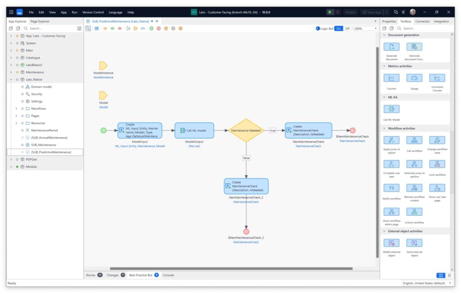Close the SUB_PredictiveMaintenance document tab
This screenshot has height=294, width=461.
(157, 22)
